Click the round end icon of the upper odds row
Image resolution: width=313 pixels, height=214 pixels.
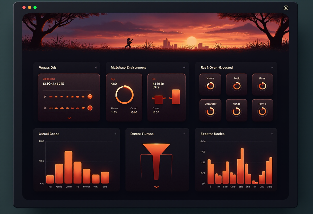coord(90,97)
